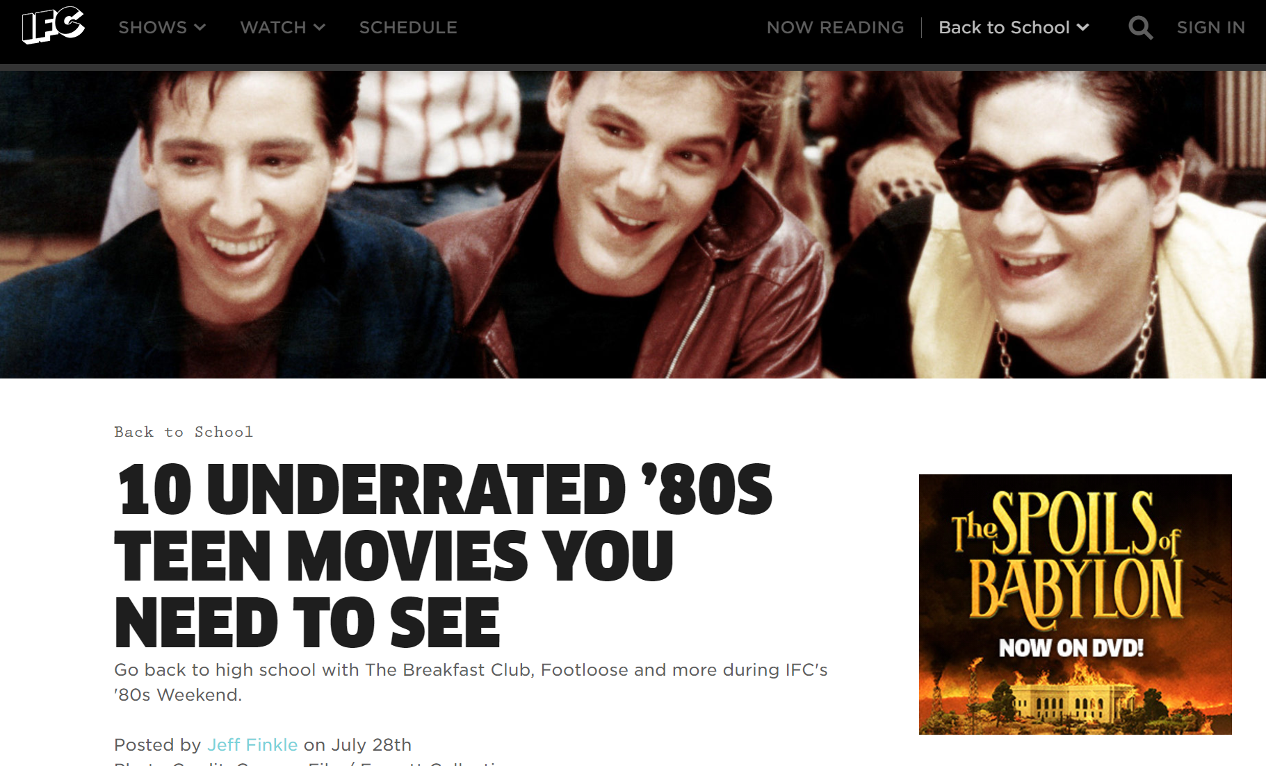Expand the Watch dropdown chevron
1266x766 pixels.
point(320,27)
